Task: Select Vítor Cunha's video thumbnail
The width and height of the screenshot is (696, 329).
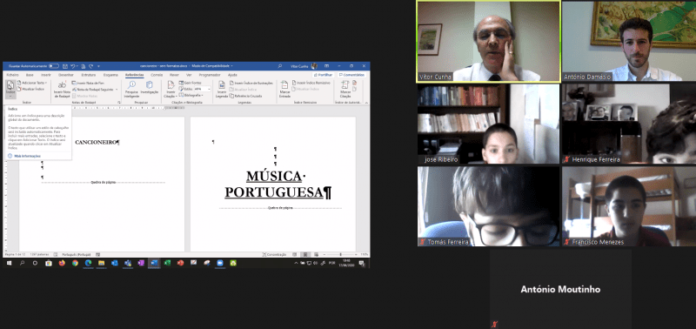Action: pyautogui.click(x=488, y=42)
